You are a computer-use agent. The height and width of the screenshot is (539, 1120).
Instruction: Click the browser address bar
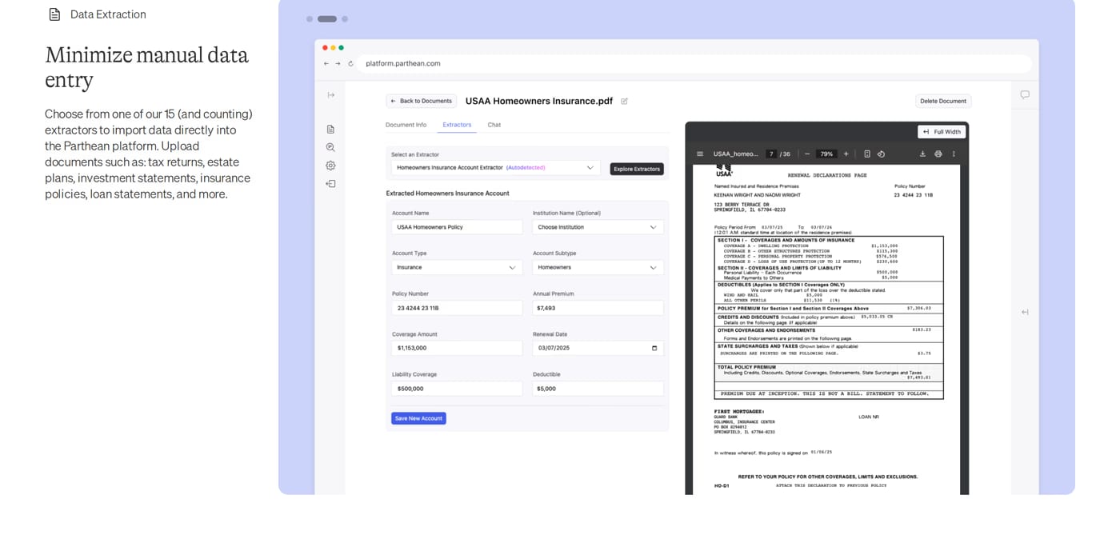click(694, 63)
